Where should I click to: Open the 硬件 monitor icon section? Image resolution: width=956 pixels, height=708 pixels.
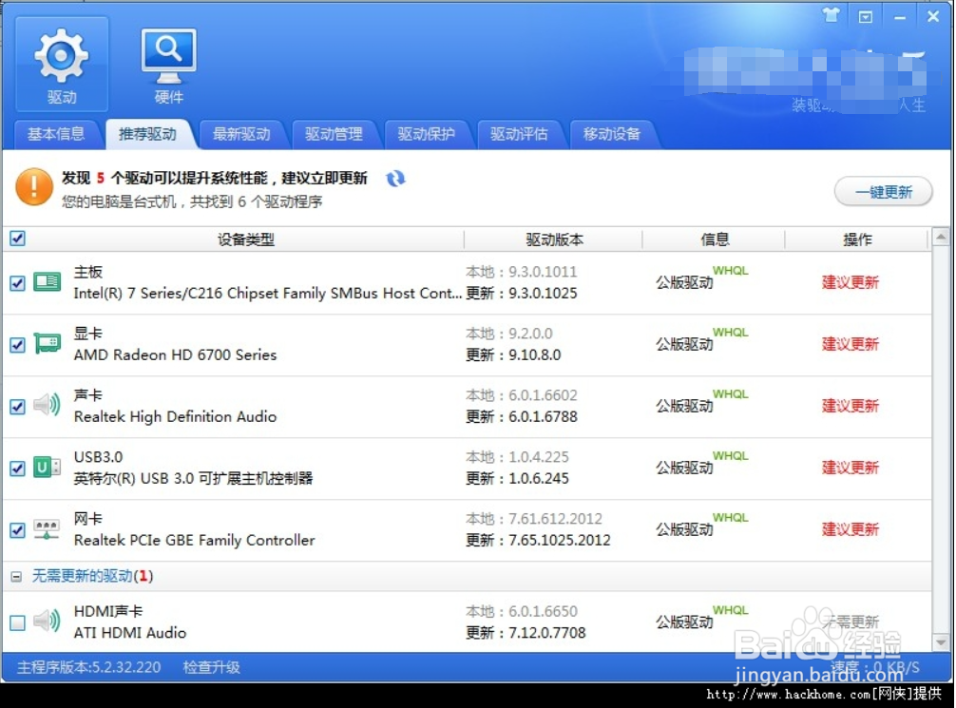pos(169,65)
